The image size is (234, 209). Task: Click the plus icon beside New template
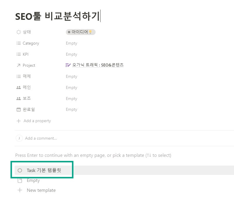click(x=20, y=190)
